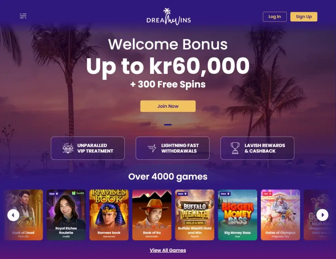Click the Hot badge on Gates of Olympus

point(267,194)
